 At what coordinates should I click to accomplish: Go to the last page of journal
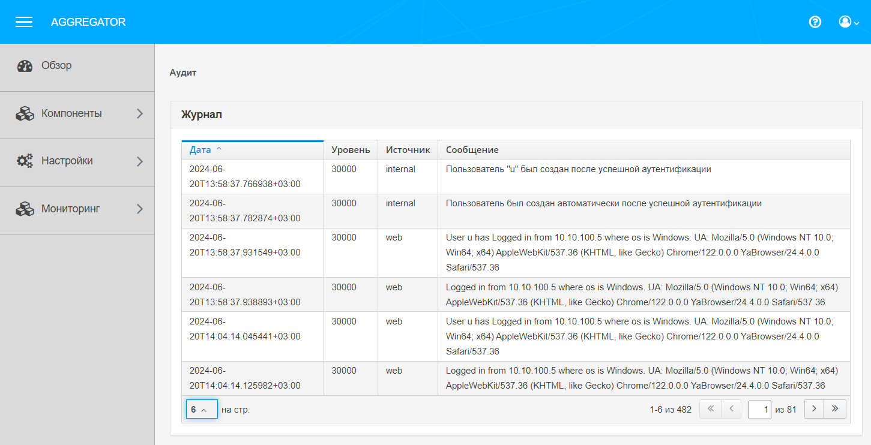pyautogui.click(x=835, y=409)
